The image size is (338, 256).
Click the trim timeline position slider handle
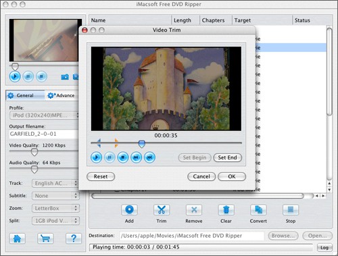[141, 144]
